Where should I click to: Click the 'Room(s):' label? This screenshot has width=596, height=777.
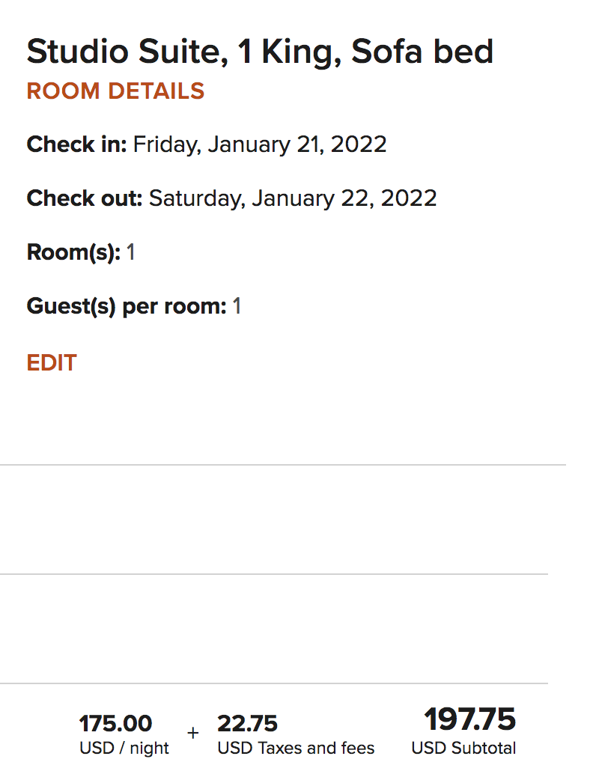pyautogui.click(x=73, y=252)
